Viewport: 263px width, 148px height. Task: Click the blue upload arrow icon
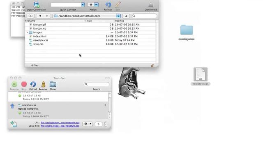12,106
